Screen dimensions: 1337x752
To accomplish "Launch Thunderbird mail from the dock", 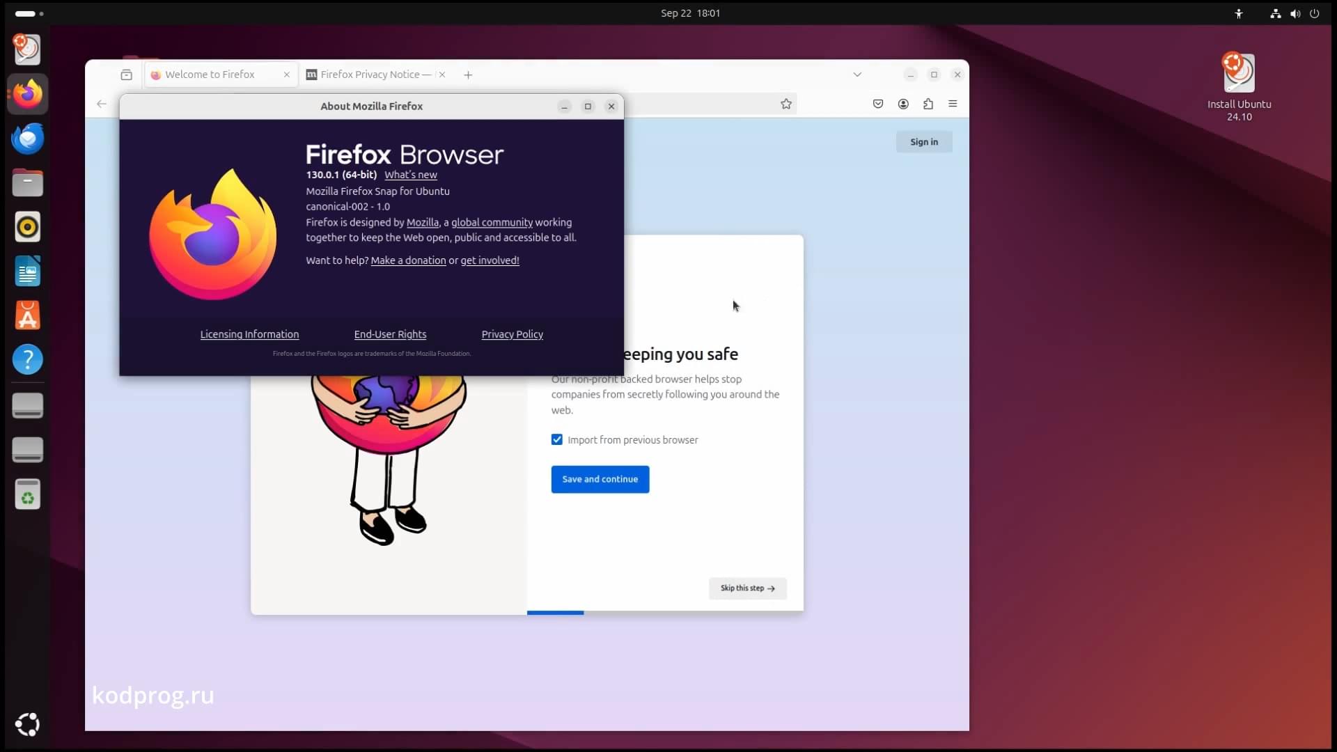I will point(28,139).
